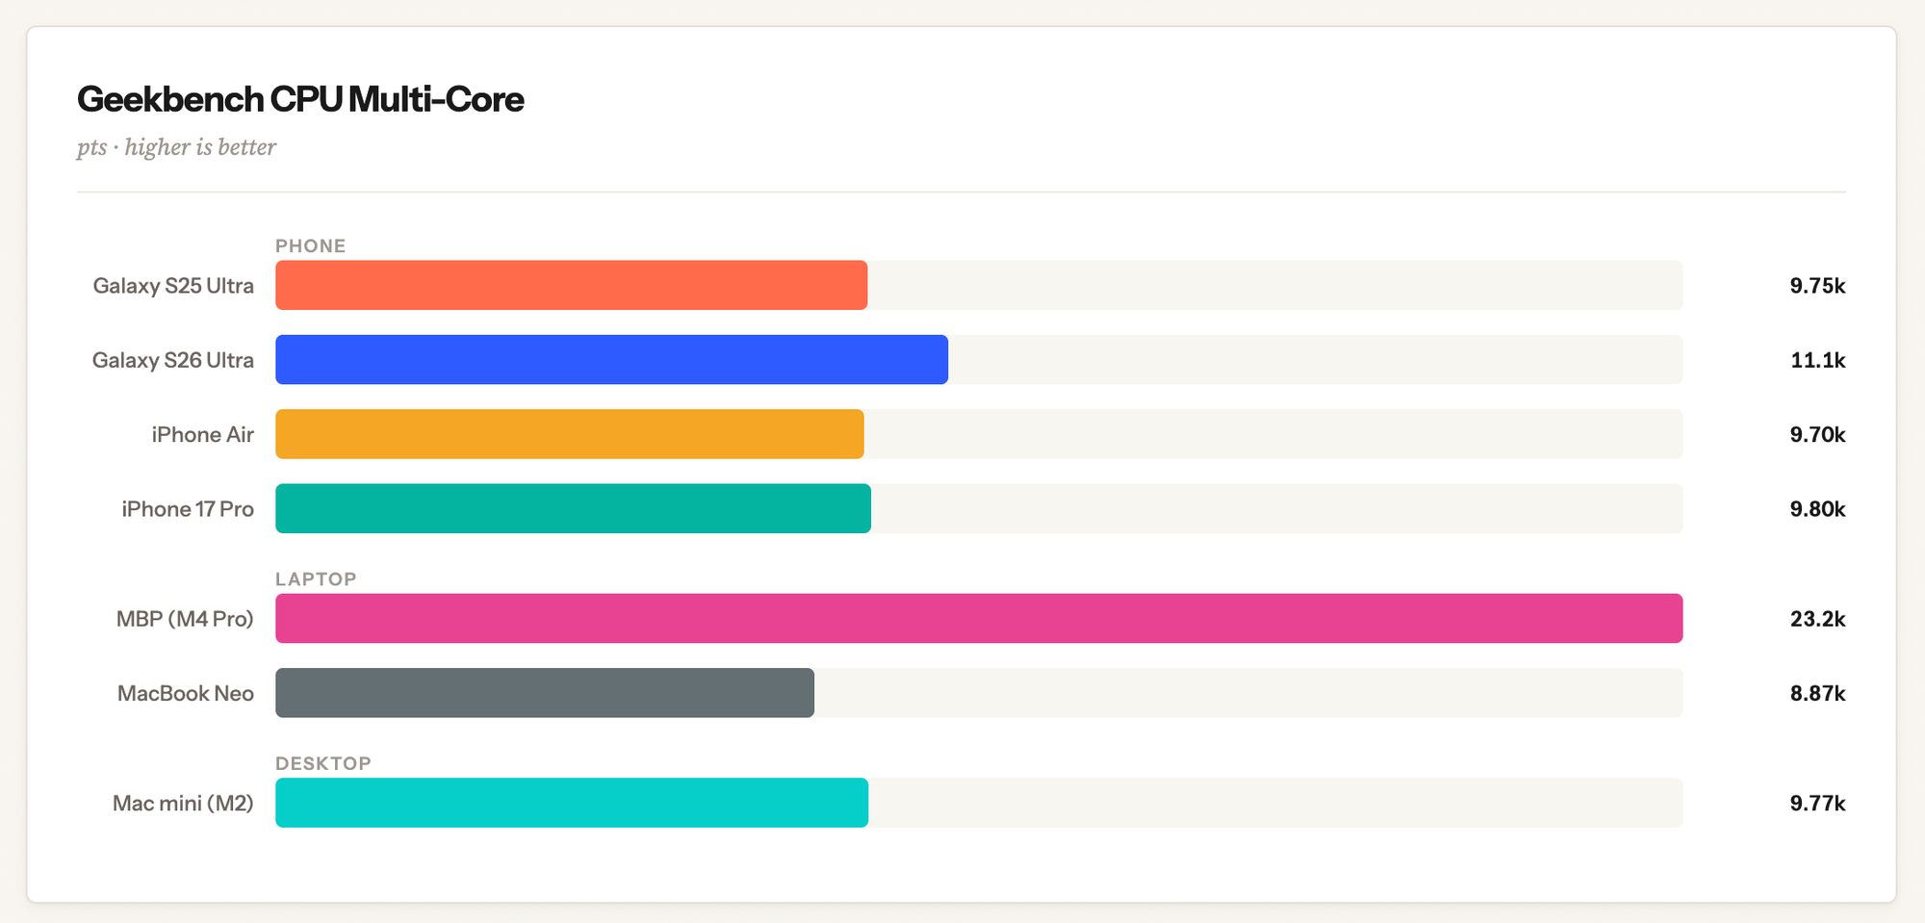Select the gray MacBook Neo bar
The image size is (1925, 923).
pyautogui.click(x=544, y=693)
